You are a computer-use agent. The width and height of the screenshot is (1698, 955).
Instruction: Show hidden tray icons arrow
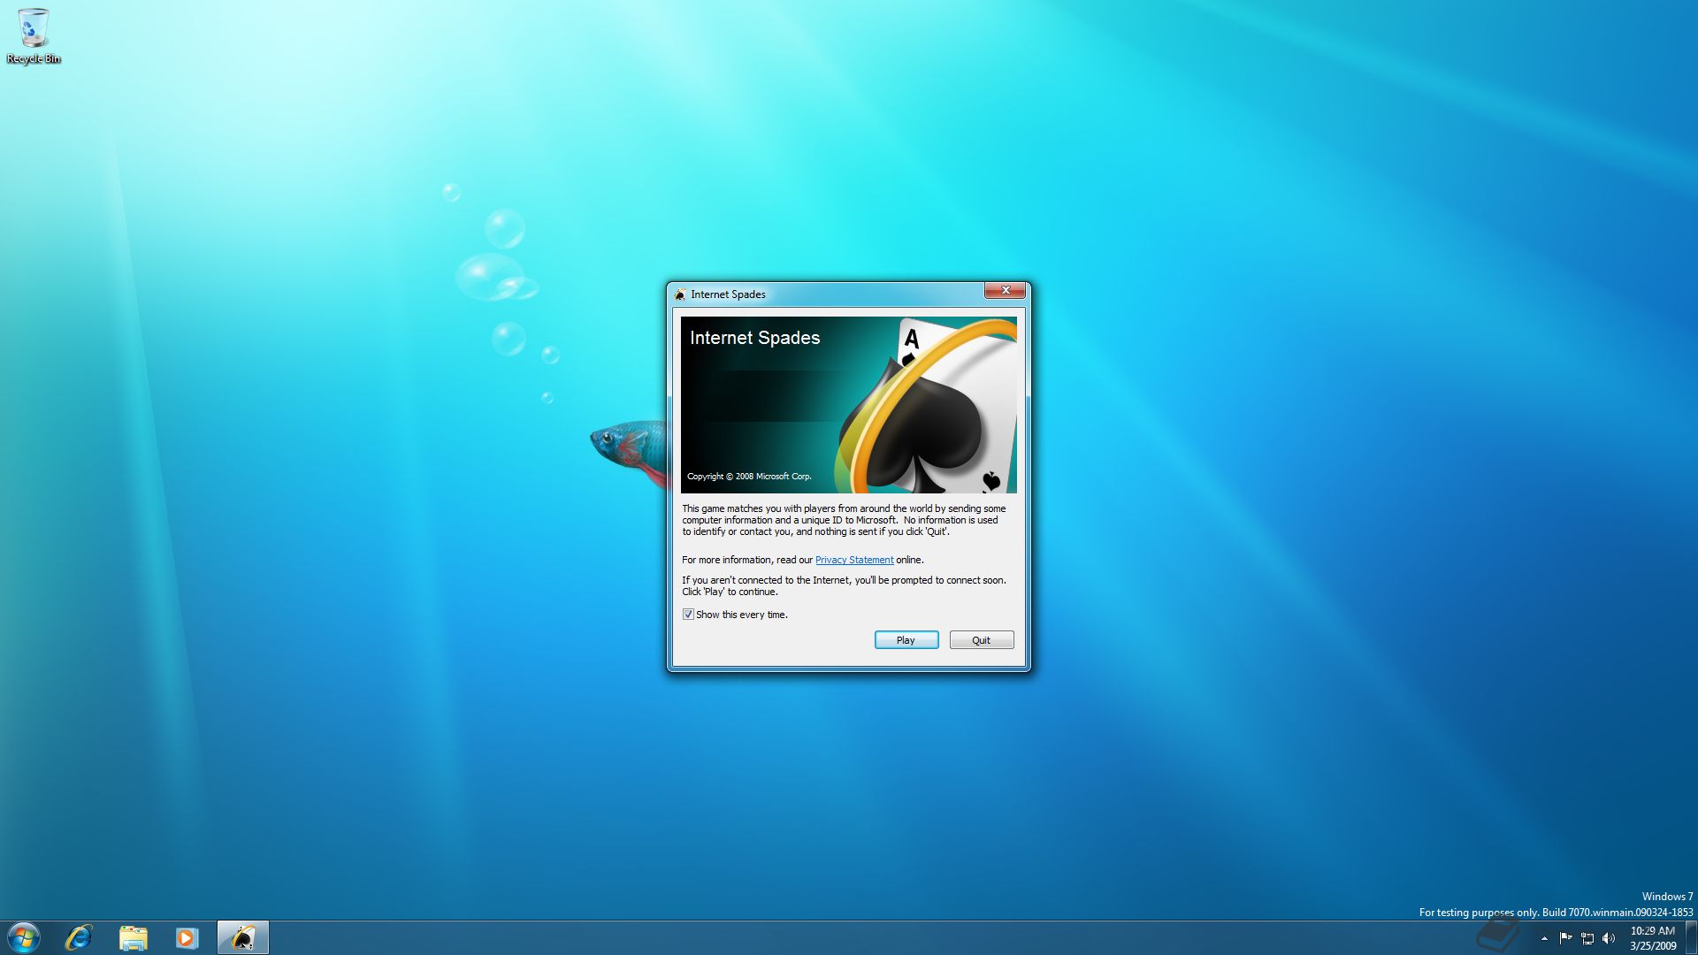tap(1544, 938)
